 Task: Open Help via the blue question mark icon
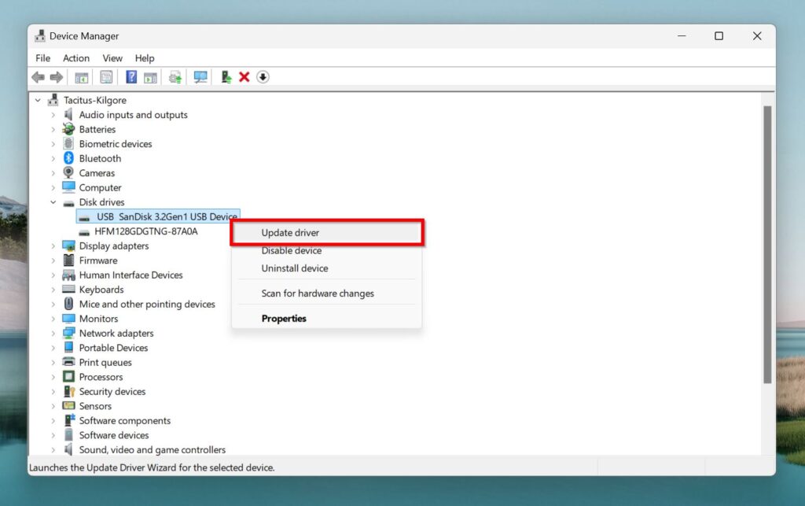[131, 77]
